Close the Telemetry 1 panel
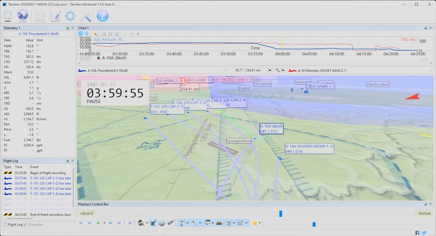The width and height of the screenshot is (436, 236). point(72,28)
